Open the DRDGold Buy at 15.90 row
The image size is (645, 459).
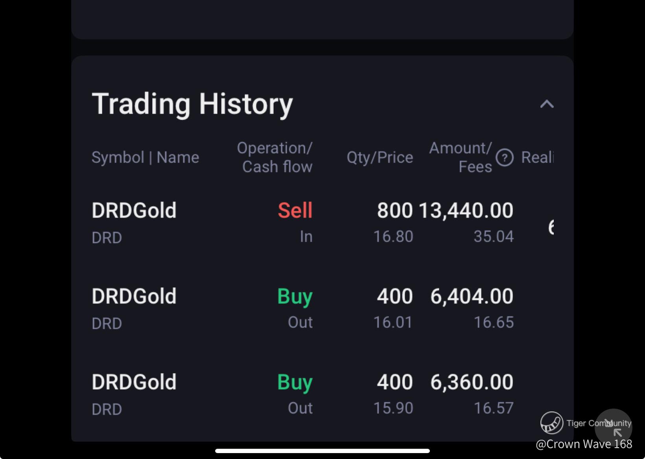tap(322, 394)
